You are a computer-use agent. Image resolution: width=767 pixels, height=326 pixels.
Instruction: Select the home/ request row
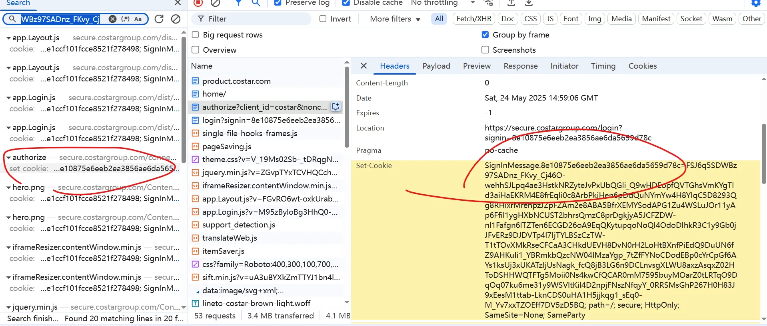266,94
